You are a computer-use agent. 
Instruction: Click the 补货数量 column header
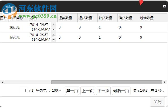click(x=108, y=18)
